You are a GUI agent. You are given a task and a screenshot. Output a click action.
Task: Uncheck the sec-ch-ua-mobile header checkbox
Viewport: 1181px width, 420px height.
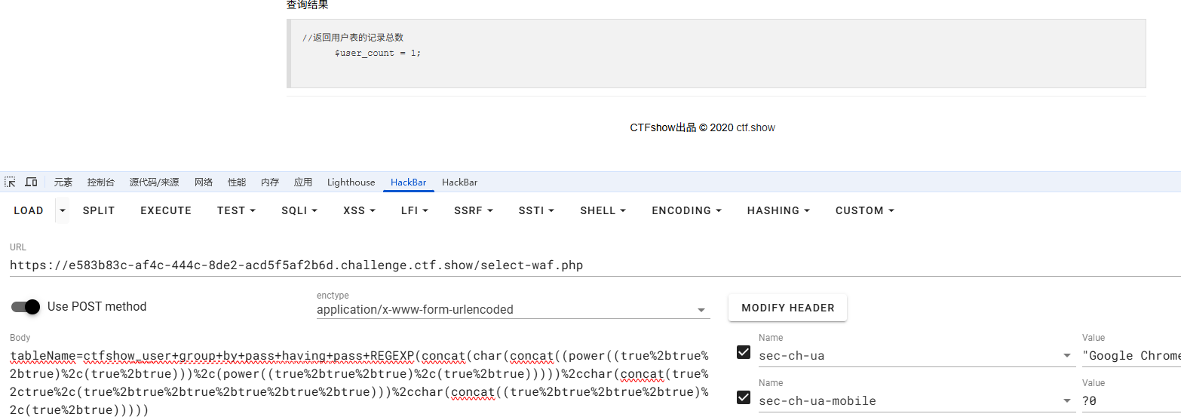[744, 397]
